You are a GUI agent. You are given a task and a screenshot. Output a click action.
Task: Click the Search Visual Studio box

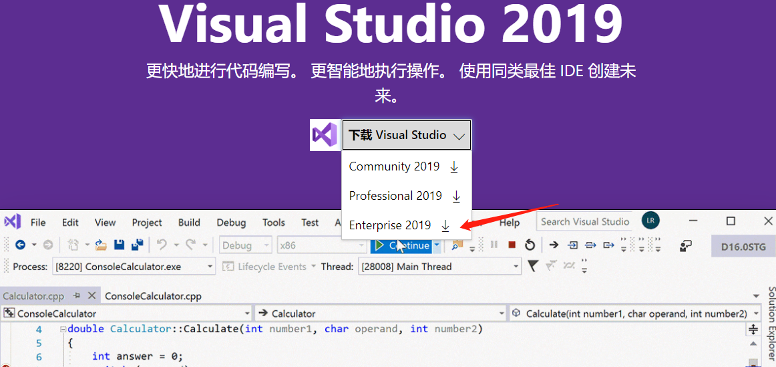(586, 221)
